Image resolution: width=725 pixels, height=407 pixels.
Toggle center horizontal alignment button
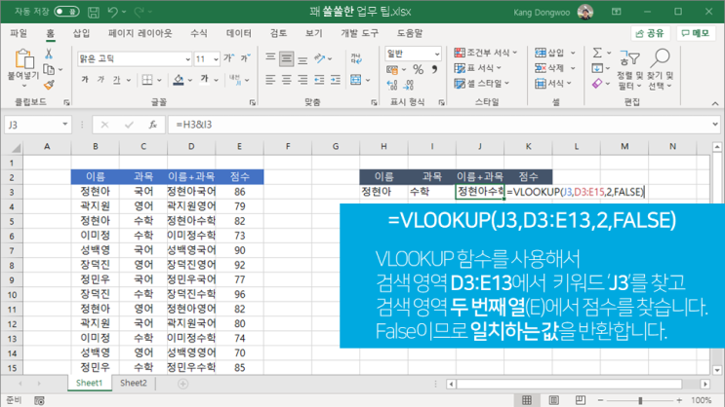[287, 80]
